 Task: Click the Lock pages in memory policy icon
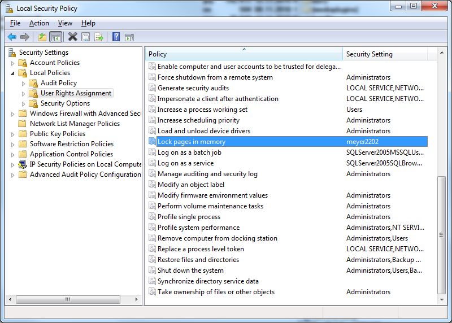tap(151, 142)
